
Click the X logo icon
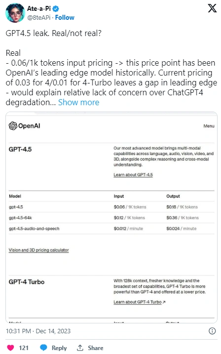pos(212,8)
